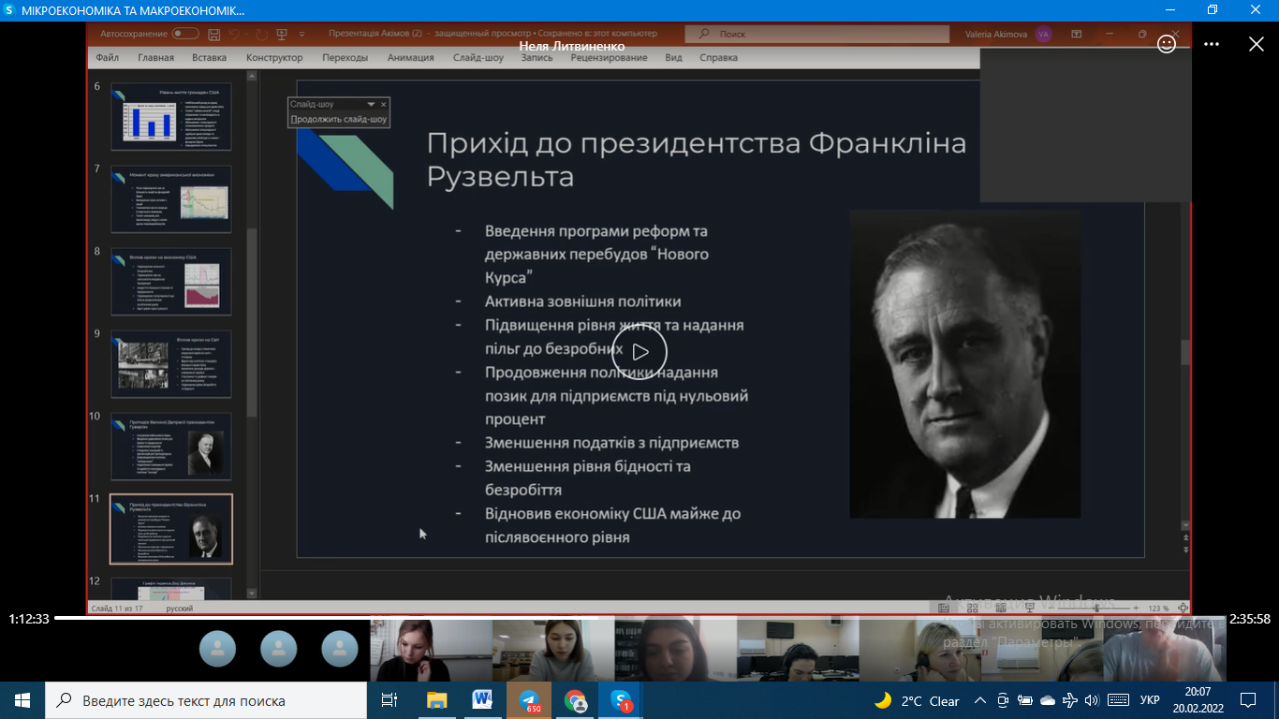Click the 2°C Clear weather widget

coord(918,700)
